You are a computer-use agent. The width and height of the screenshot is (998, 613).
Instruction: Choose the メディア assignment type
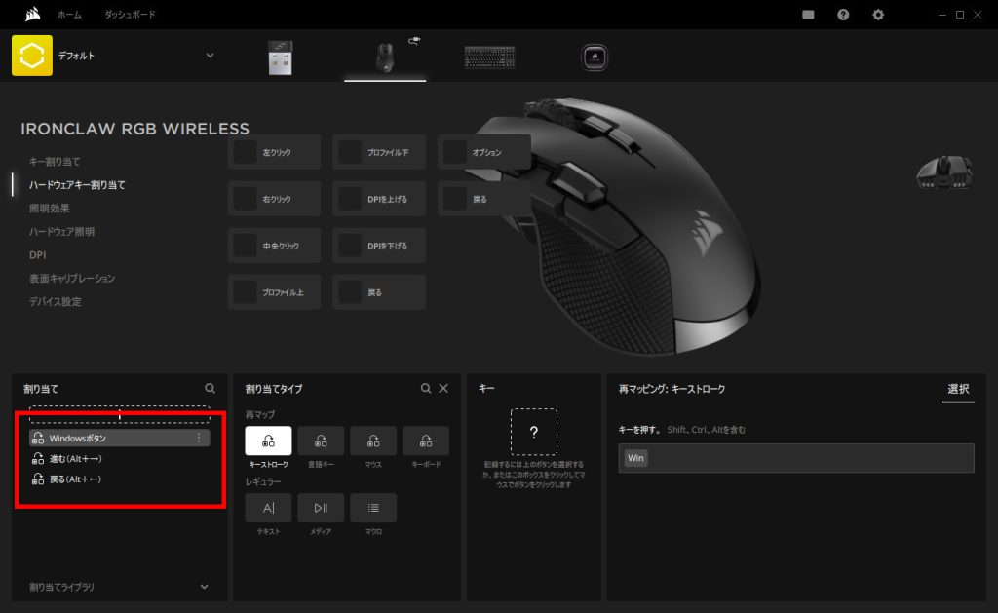[x=321, y=508]
